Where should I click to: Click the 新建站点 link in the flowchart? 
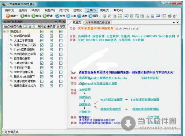85,97
